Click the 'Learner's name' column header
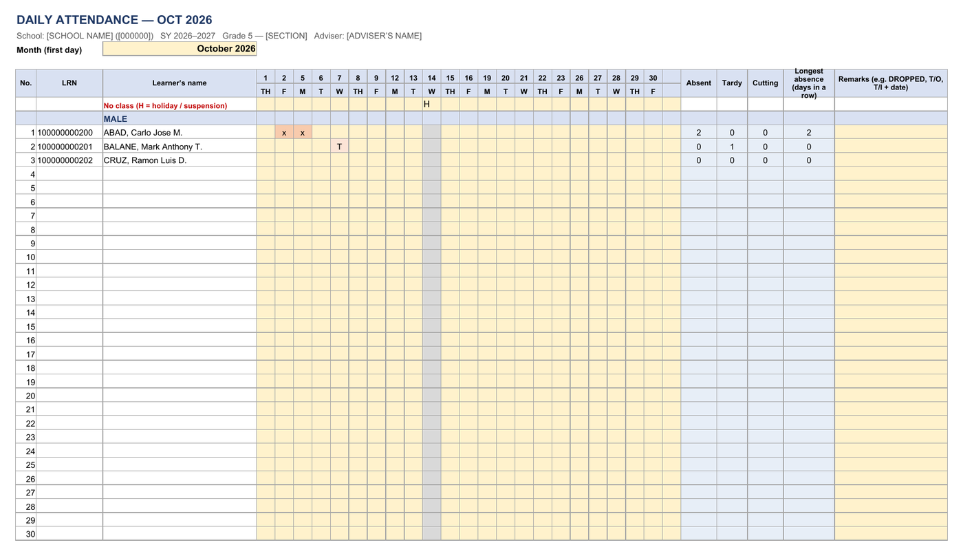The height and width of the screenshot is (556, 963). pyautogui.click(x=180, y=83)
